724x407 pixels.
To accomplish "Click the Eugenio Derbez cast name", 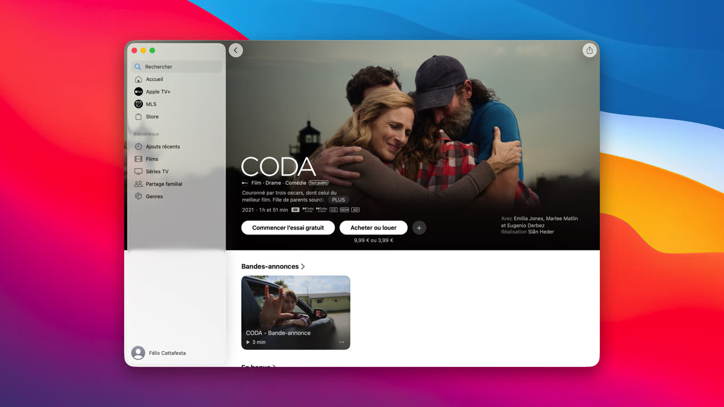I will (526, 225).
